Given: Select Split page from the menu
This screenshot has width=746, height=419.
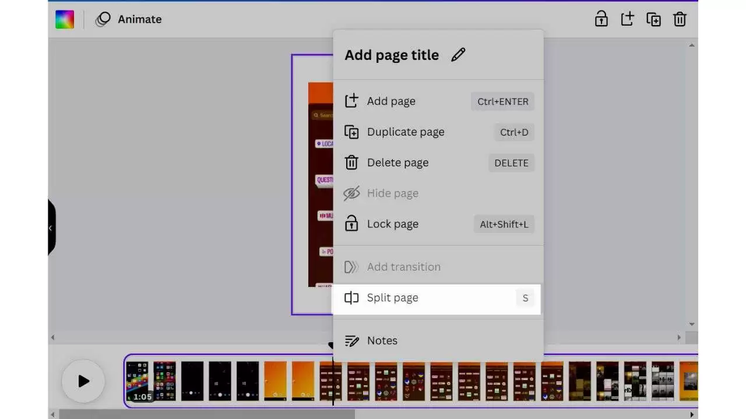Looking at the screenshot, I should click(437, 298).
